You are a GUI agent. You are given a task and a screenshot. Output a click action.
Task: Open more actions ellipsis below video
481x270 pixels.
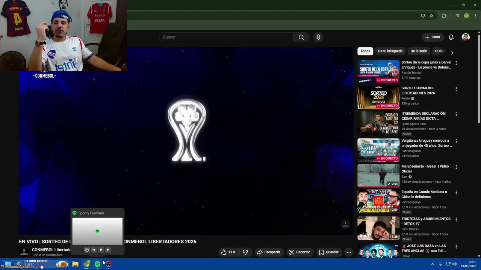[x=349, y=252]
